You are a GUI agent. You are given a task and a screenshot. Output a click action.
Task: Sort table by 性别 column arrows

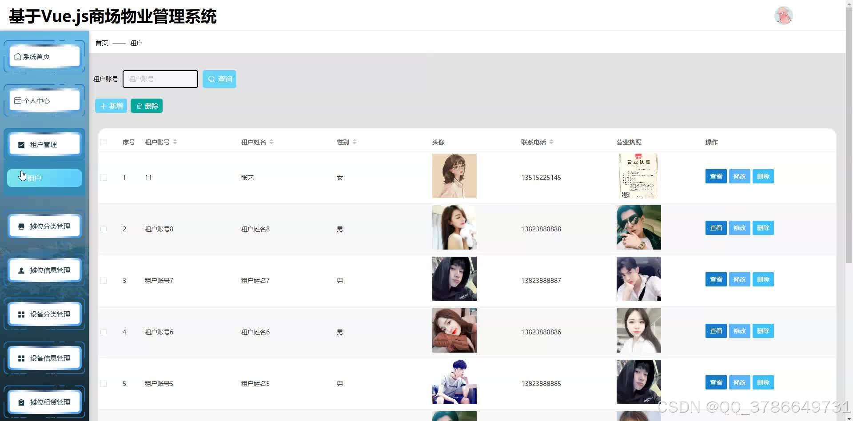pyautogui.click(x=355, y=142)
